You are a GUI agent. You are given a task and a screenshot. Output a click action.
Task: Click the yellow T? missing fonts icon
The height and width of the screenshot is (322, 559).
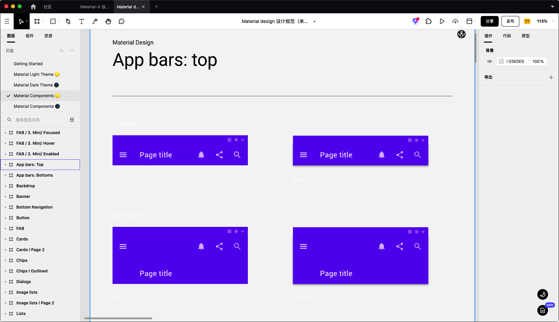pyautogui.click(x=527, y=21)
